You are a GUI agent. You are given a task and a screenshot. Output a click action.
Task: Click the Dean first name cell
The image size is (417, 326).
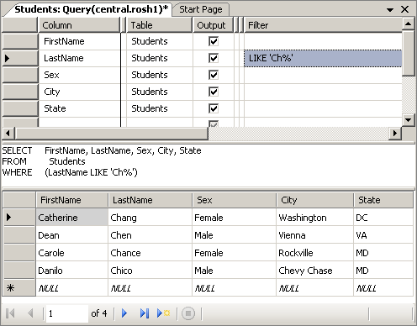[71, 235]
